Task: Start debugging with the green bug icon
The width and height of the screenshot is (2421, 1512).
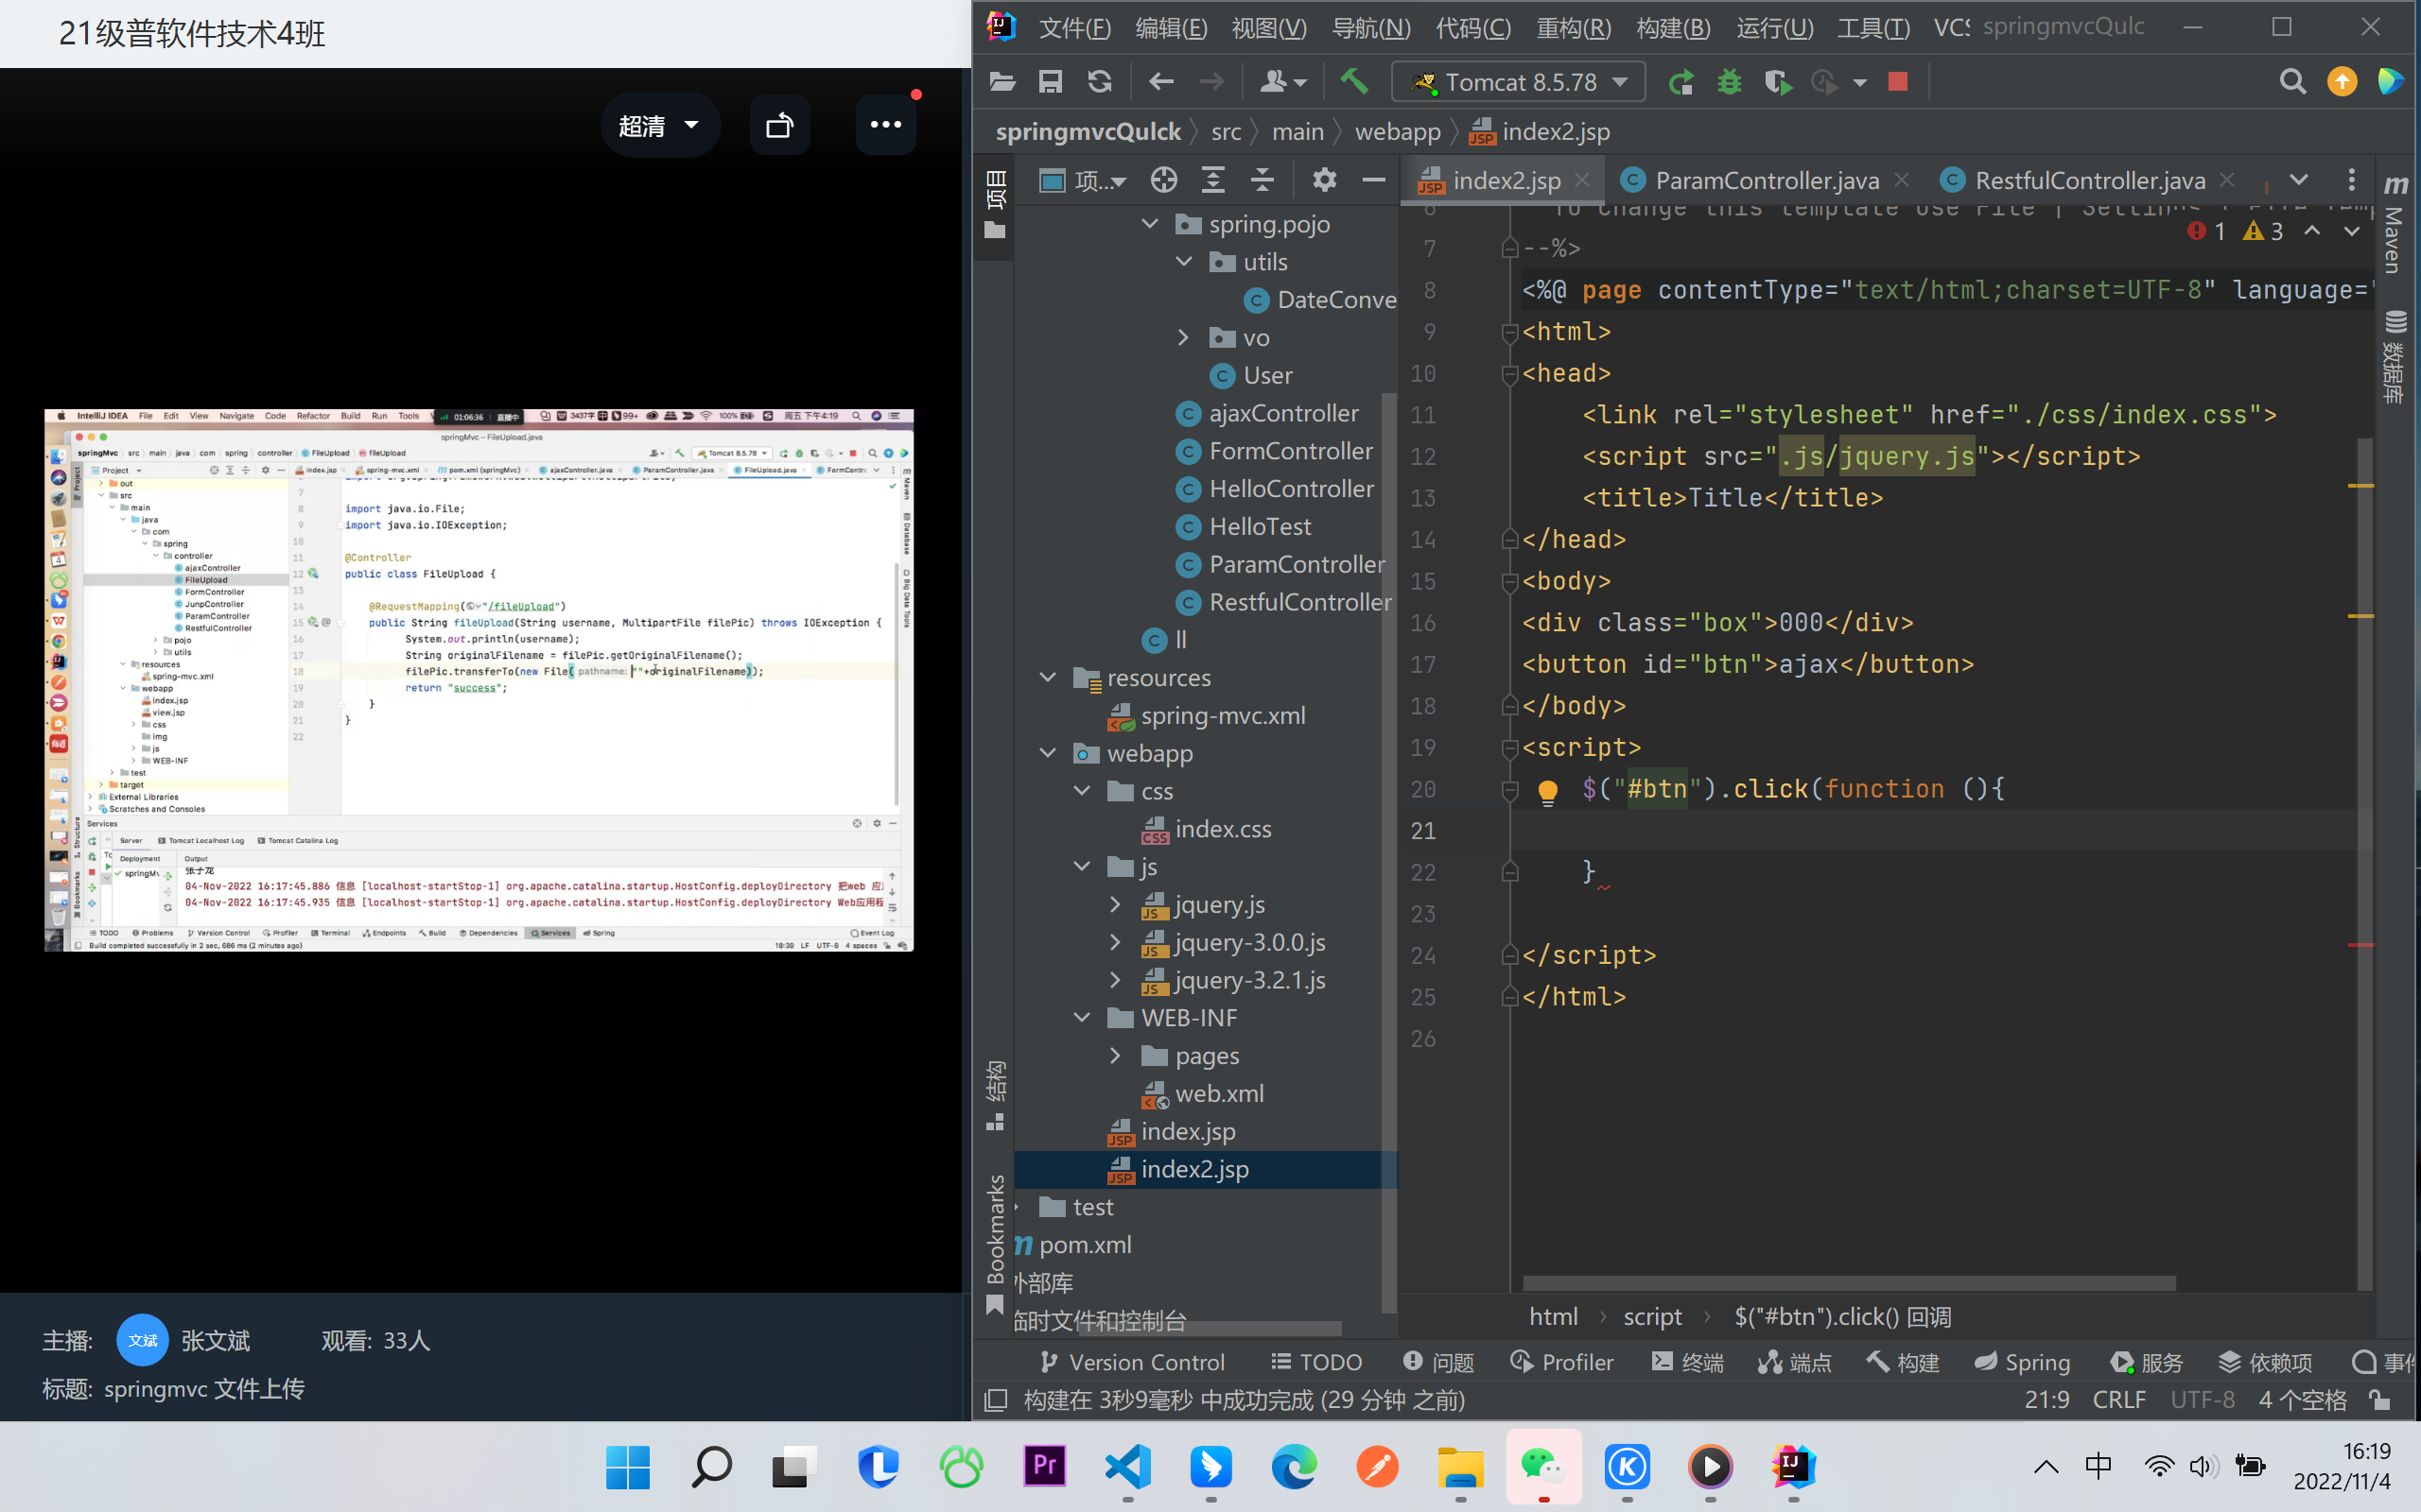Action: click(1729, 82)
